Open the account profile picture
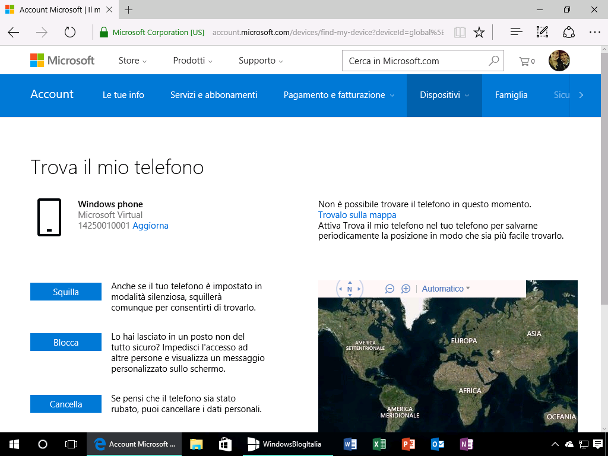 tap(559, 61)
